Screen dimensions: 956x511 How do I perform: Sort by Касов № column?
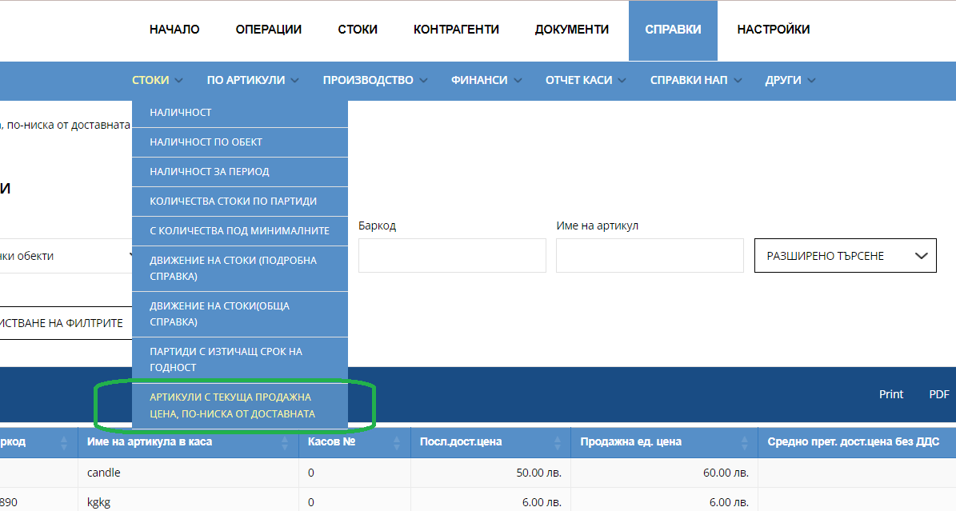pos(354,442)
